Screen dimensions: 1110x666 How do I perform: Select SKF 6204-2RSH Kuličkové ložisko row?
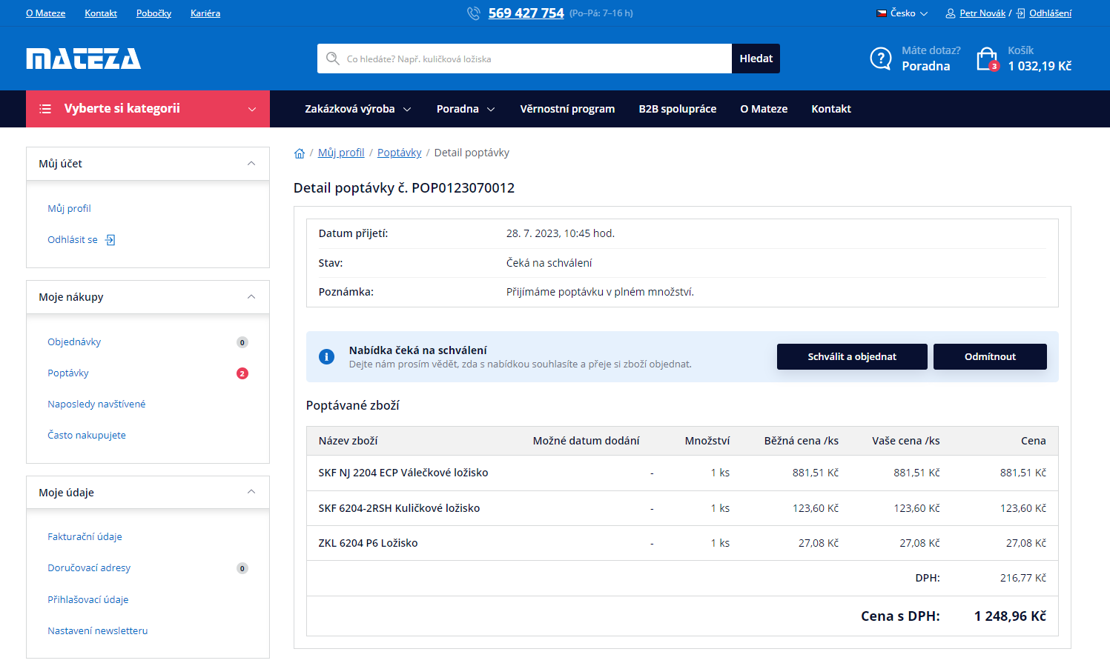pyautogui.click(x=682, y=508)
